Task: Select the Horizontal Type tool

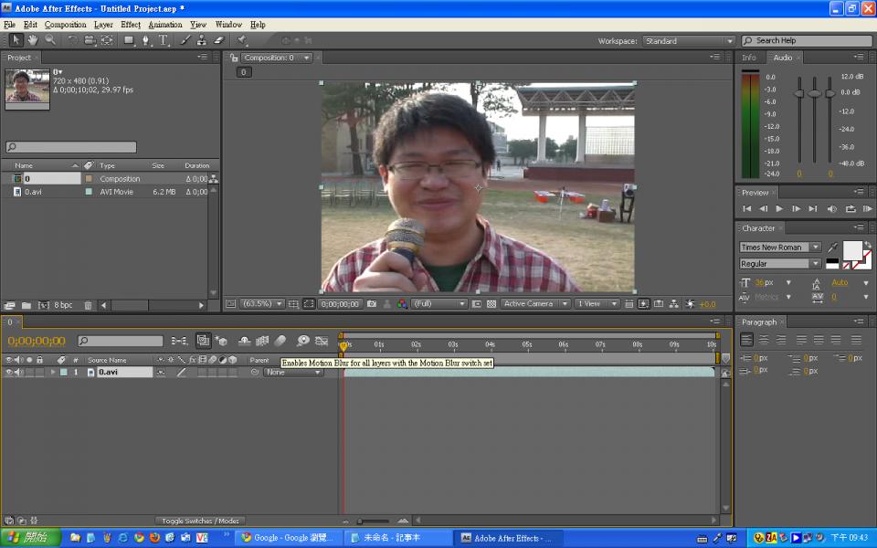Action: pos(164,40)
